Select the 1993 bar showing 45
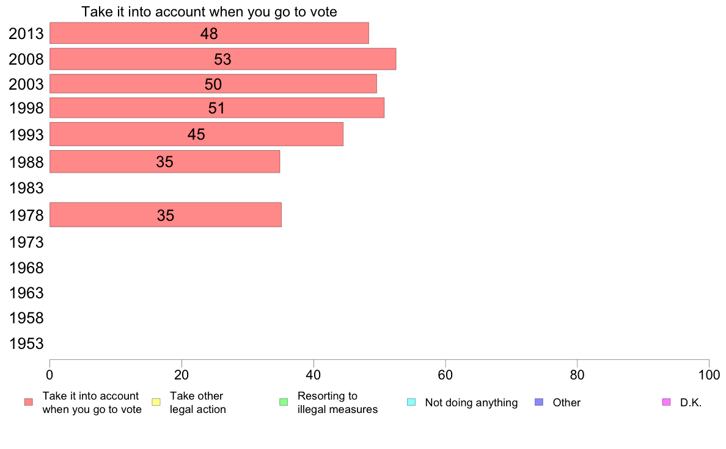The image size is (726, 449). coord(197,134)
